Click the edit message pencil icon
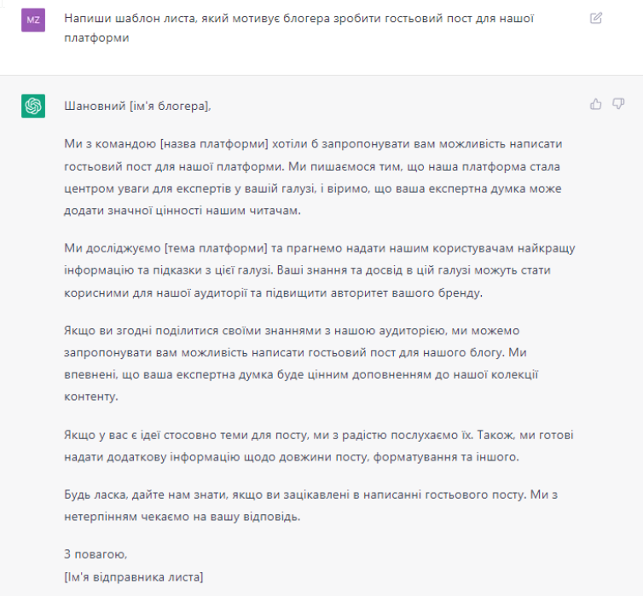 click(x=595, y=18)
